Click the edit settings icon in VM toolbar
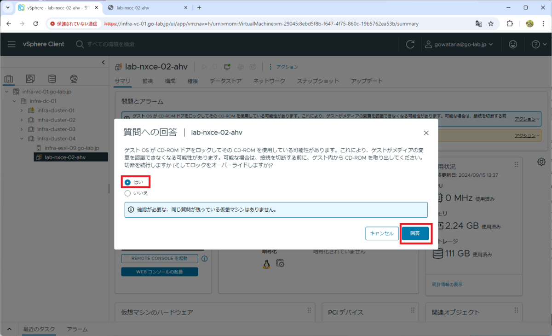 (x=240, y=67)
